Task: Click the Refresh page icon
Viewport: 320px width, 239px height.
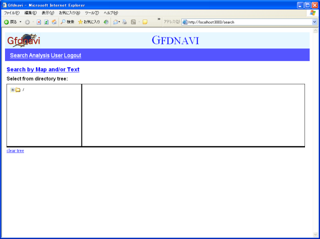Action: pos(46,22)
